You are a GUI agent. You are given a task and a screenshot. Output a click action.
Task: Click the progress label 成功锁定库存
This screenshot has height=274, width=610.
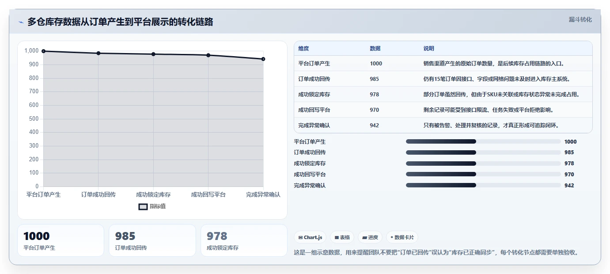(310, 164)
